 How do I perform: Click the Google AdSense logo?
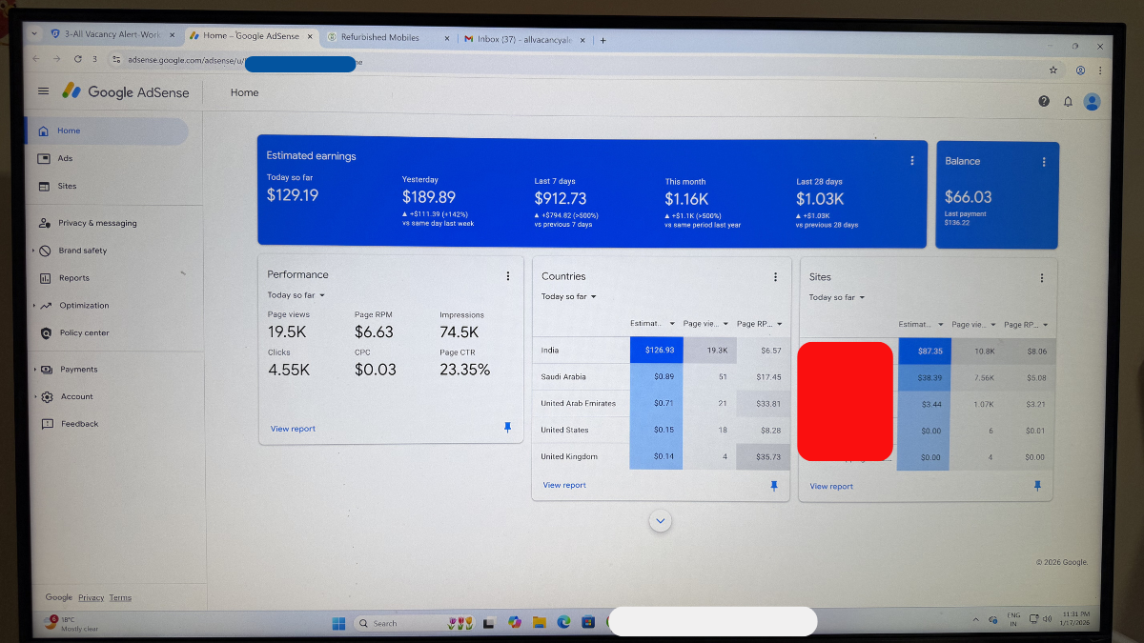[x=126, y=91]
